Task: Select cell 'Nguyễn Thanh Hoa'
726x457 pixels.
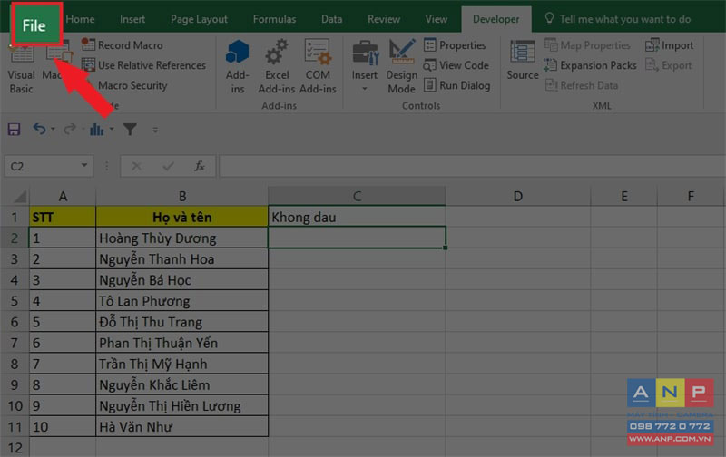Action: [182, 259]
